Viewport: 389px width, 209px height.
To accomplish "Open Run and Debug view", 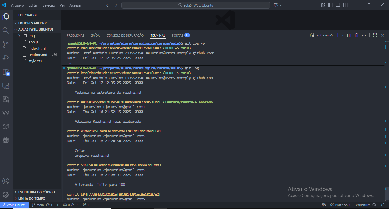I will point(6,58).
